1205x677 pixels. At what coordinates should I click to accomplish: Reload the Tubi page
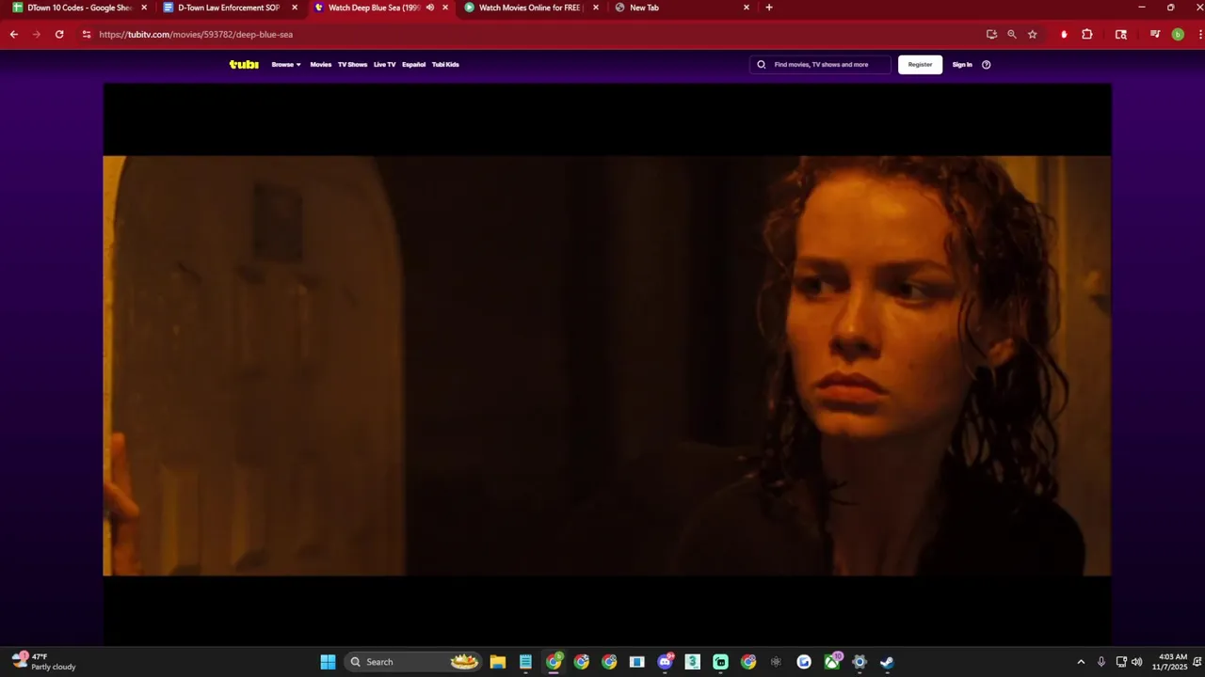coord(59,35)
